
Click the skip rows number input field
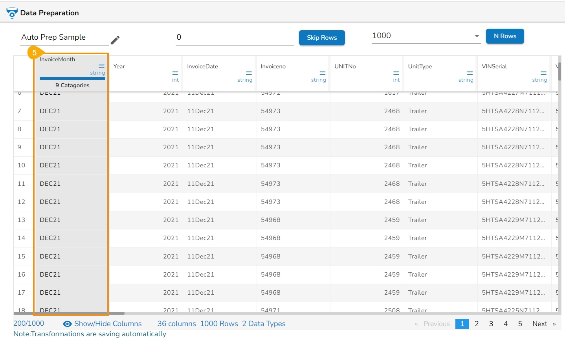click(235, 37)
